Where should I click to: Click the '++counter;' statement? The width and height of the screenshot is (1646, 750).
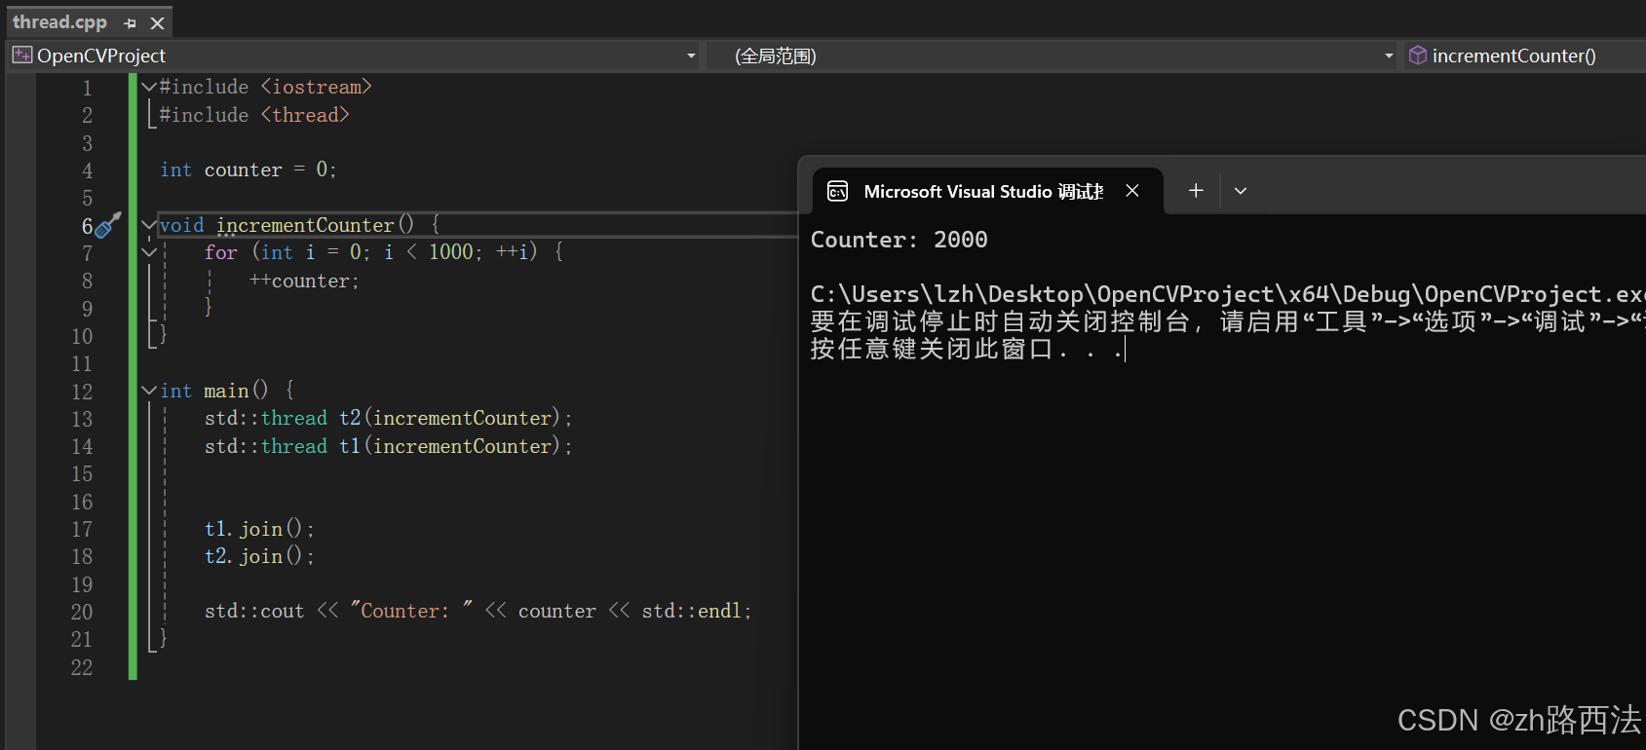(304, 281)
